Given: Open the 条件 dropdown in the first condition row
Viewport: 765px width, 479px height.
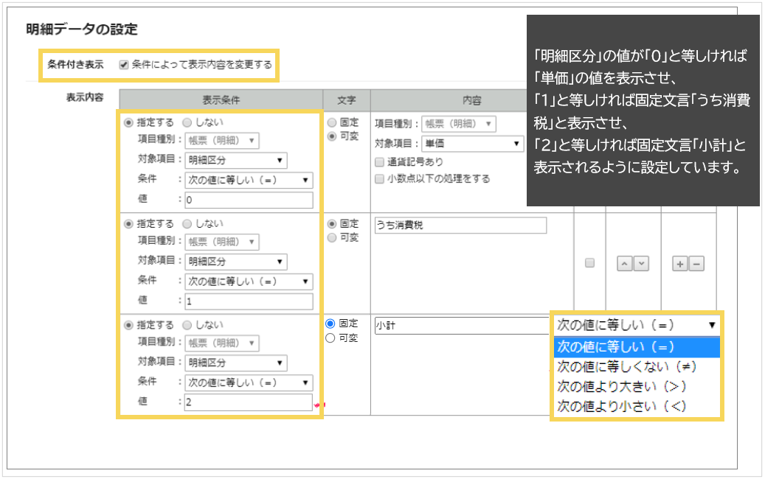Looking at the screenshot, I should (x=249, y=181).
